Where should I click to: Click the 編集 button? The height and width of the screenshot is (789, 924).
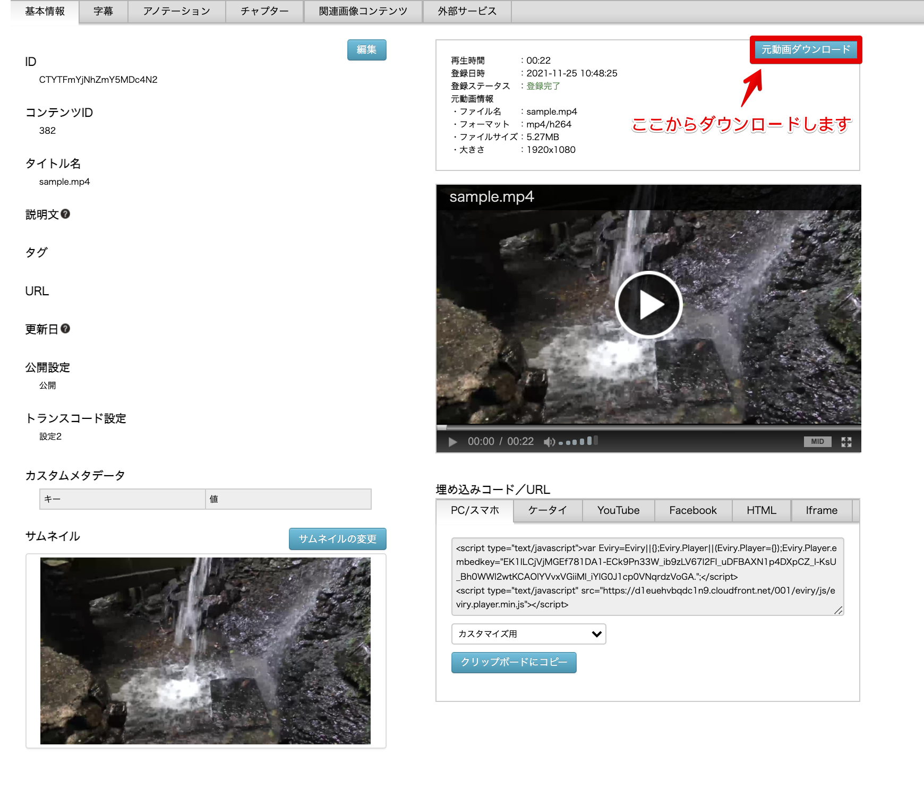tap(367, 50)
